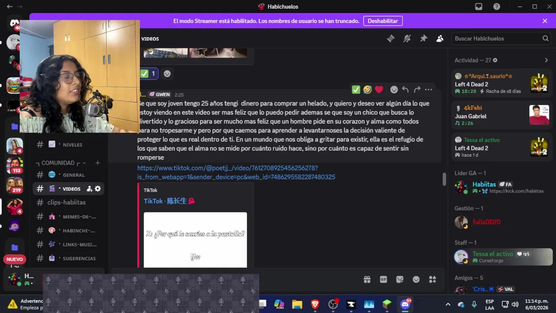
Task: Open the MEMES-DE channel
Action: pyautogui.click(x=68, y=216)
